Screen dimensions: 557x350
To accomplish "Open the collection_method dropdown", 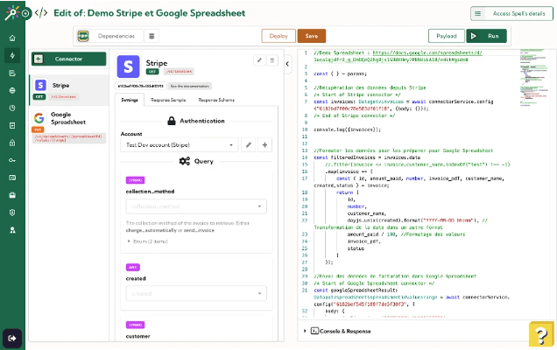I will coord(196,206).
